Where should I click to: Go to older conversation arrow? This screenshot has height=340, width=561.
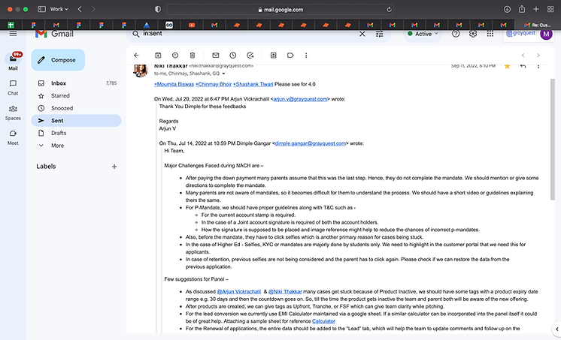coord(538,56)
